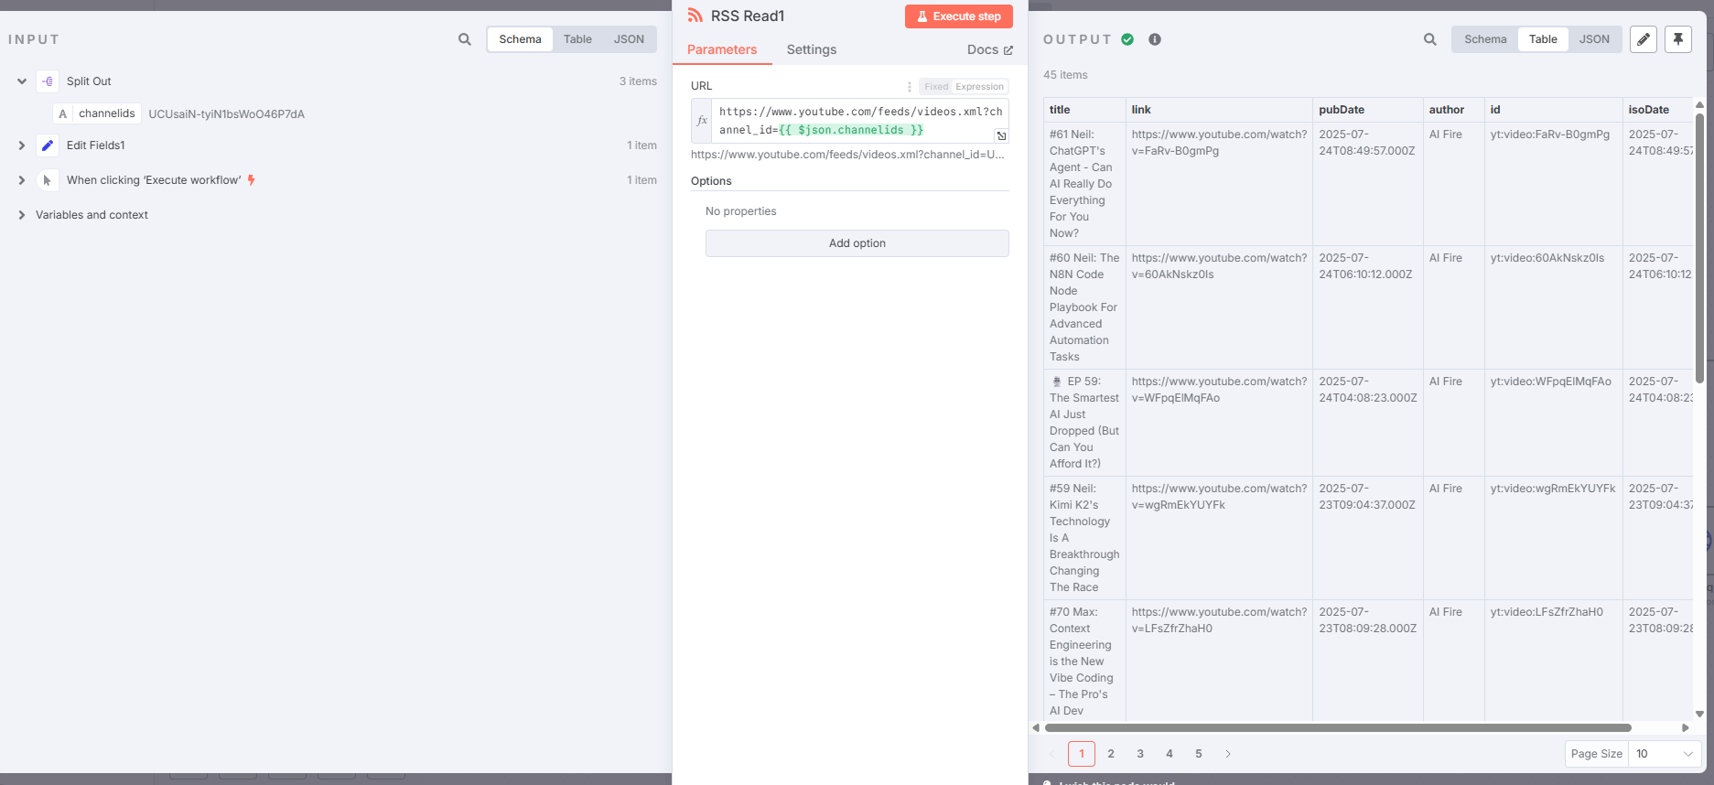Click title cell '#70 Max: Context Engineering'
This screenshot has width=1714, height=785.
[1084, 660]
